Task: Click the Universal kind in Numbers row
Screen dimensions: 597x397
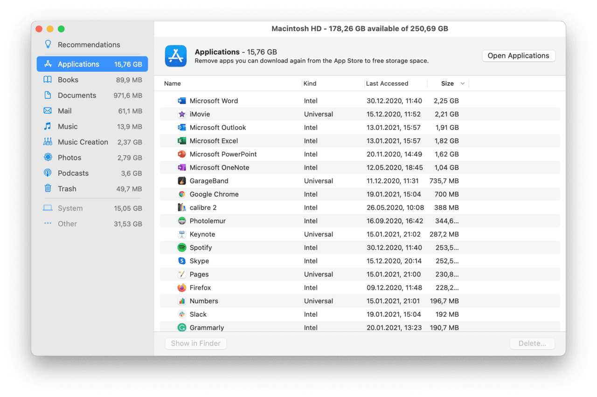Action: [x=319, y=301]
